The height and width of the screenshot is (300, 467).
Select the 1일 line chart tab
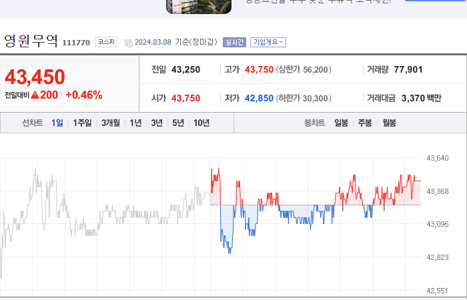coord(57,123)
